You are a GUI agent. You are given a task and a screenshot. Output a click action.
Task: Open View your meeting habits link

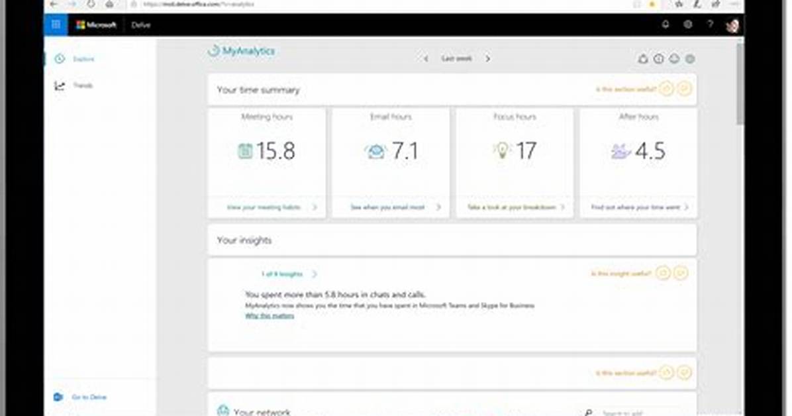(x=264, y=207)
